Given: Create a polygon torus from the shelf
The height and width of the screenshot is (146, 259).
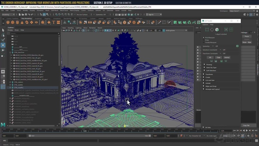Looking at the screenshot, I should click(27, 22).
